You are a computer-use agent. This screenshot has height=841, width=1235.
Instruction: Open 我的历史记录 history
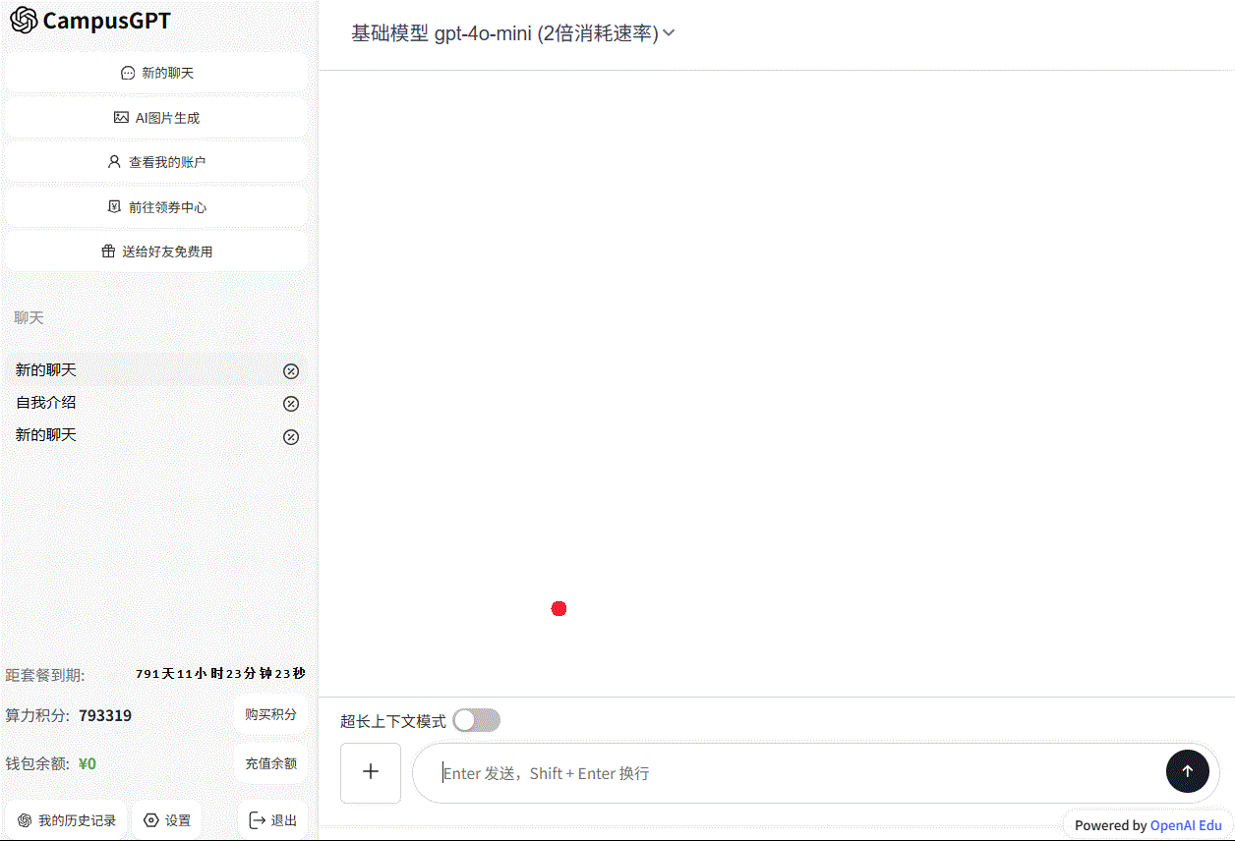point(67,820)
